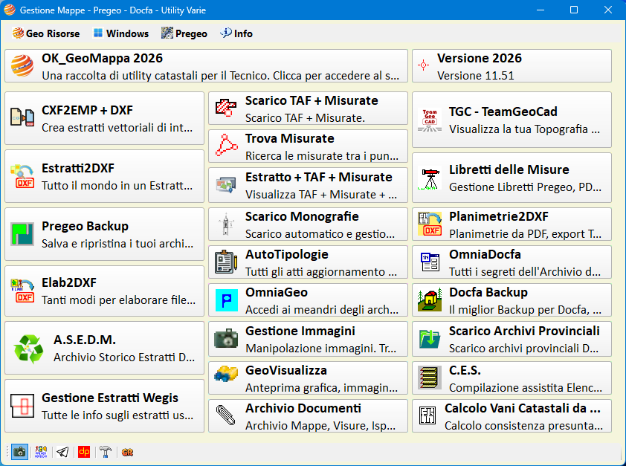Click the Elab2DXF icon
The height and width of the screenshot is (466, 626).
click(x=22, y=291)
